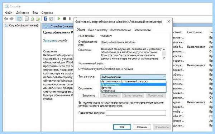Click the еделя... cell in the services list
The image size is (215, 134).
[178, 56]
